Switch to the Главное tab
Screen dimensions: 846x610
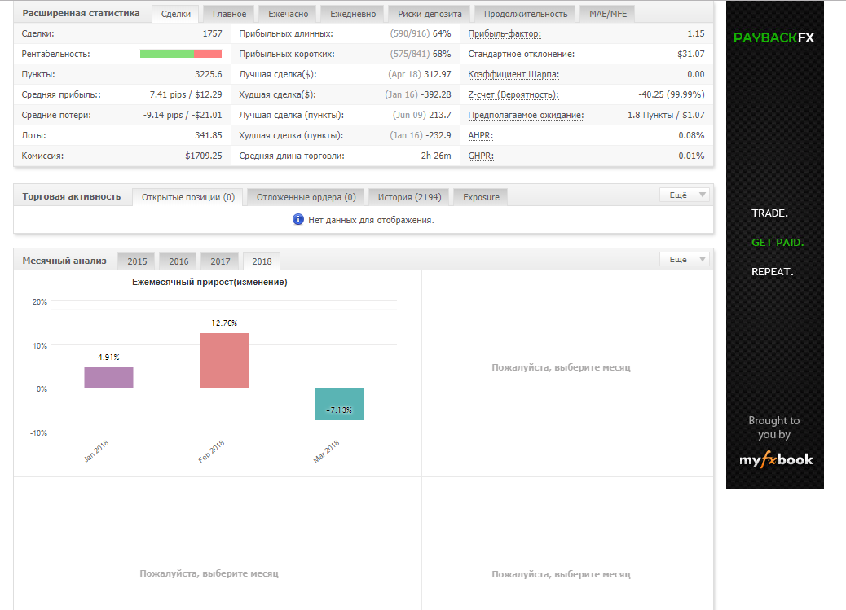coord(229,14)
